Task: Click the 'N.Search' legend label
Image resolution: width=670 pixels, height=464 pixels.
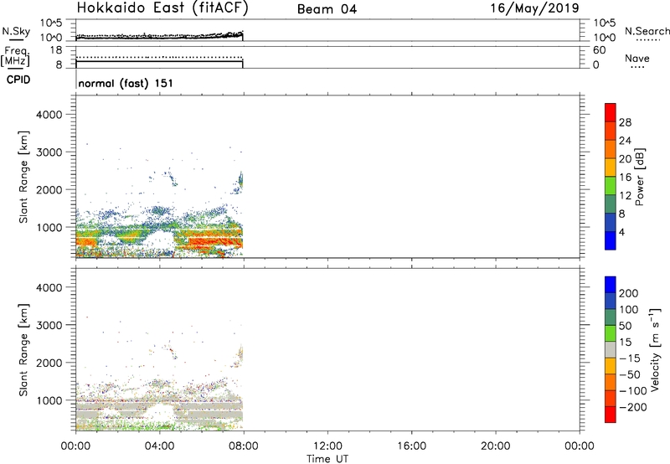Action: coord(647,31)
